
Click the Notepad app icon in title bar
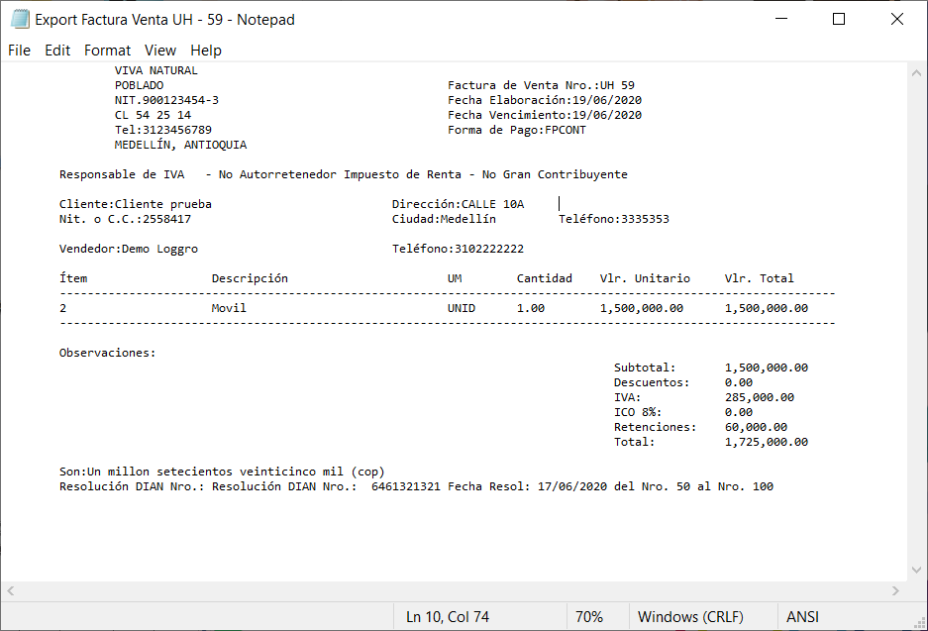tap(19, 19)
